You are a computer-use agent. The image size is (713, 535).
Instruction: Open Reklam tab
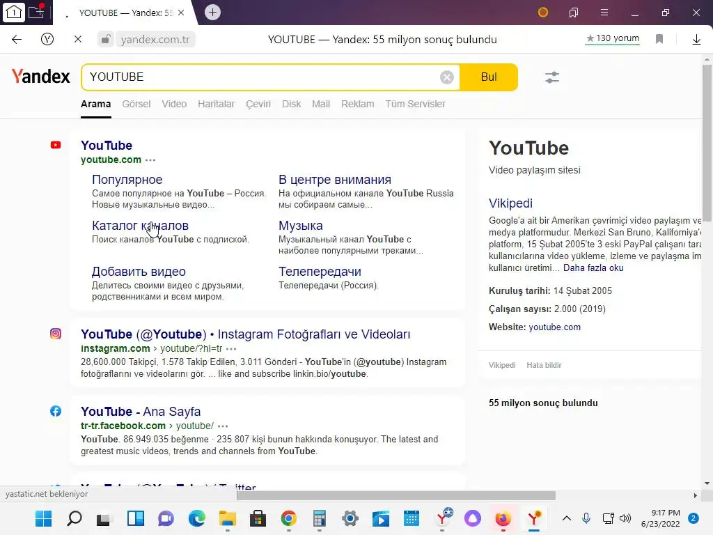[x=358, y=104]
